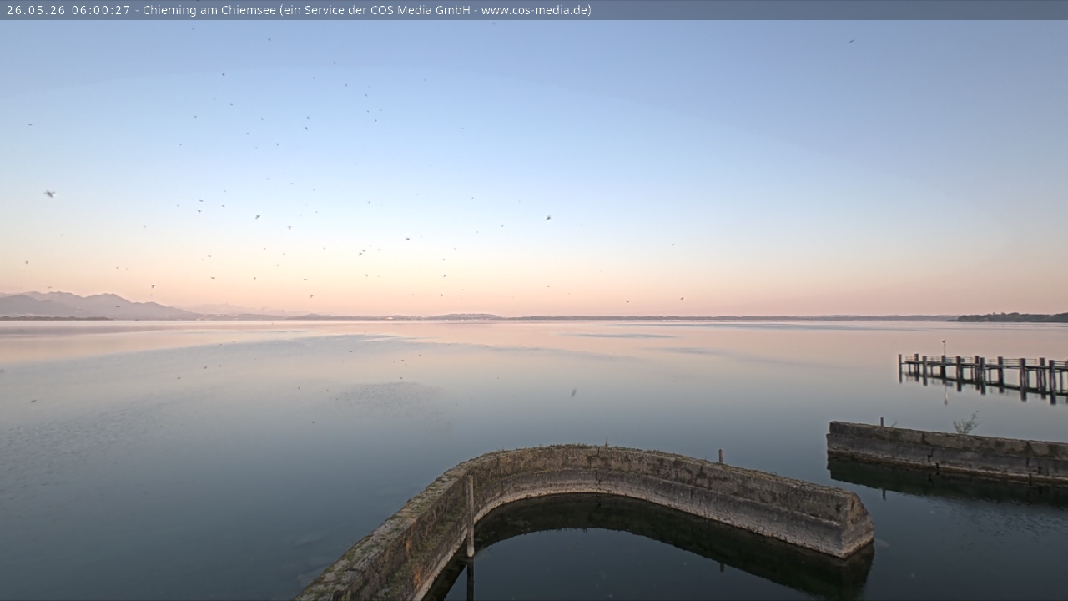Click the straight stone breakwater
The width and height of the screenshot is (1068, 601).
click(x=948, y=452)
